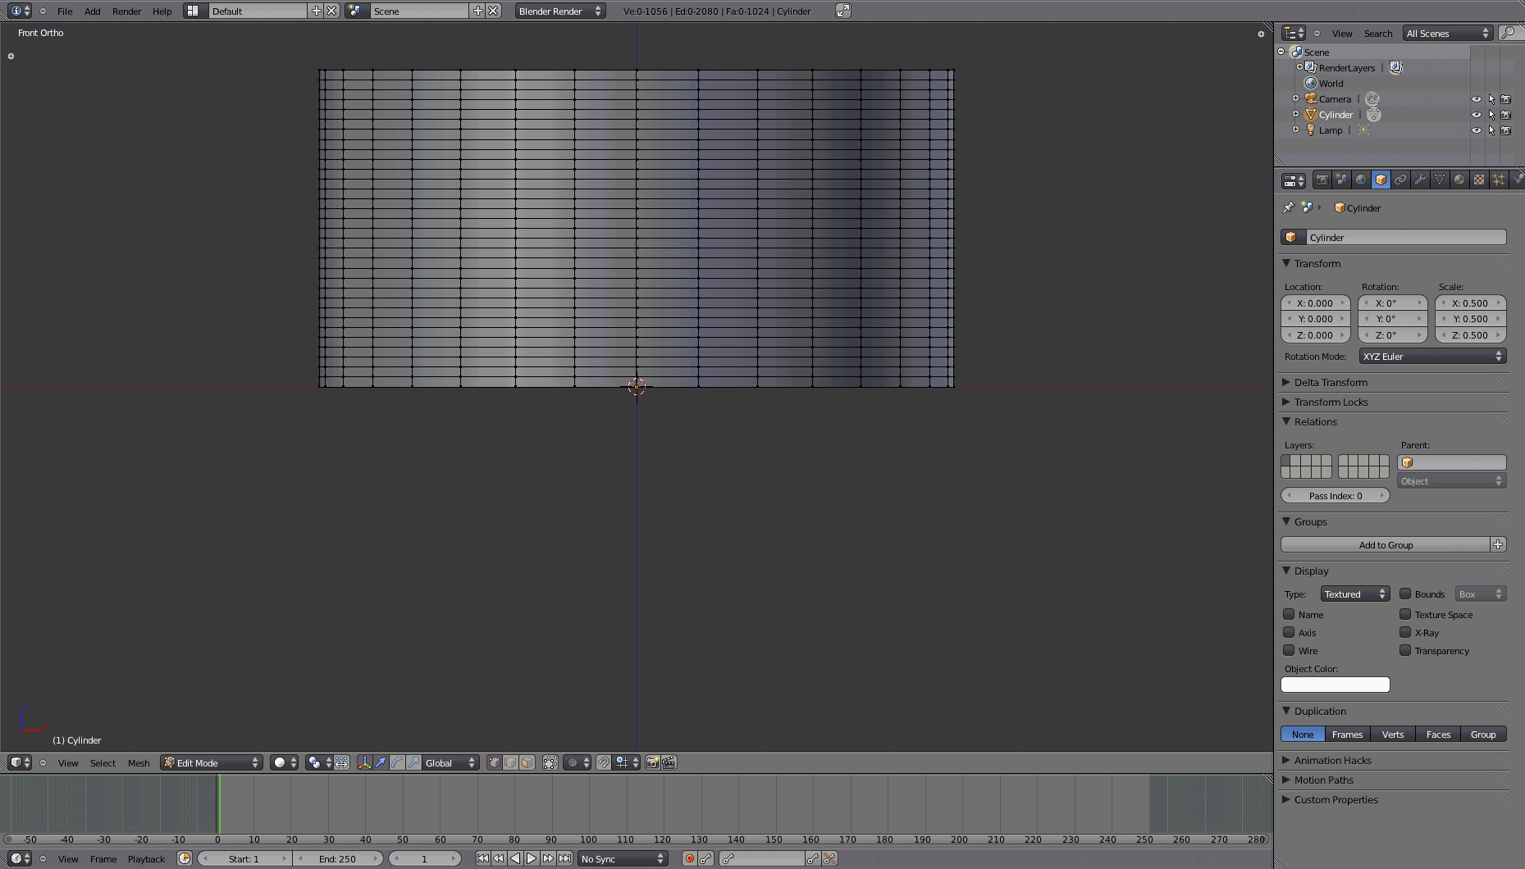The height and width of the screenshot is (869, 1525).
Task: Hide the Cylinder using its eye icon
Action: click(x=1476, y=115)
